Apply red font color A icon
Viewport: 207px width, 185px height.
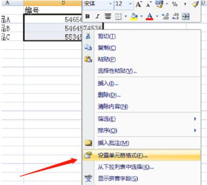coord(150,16)
